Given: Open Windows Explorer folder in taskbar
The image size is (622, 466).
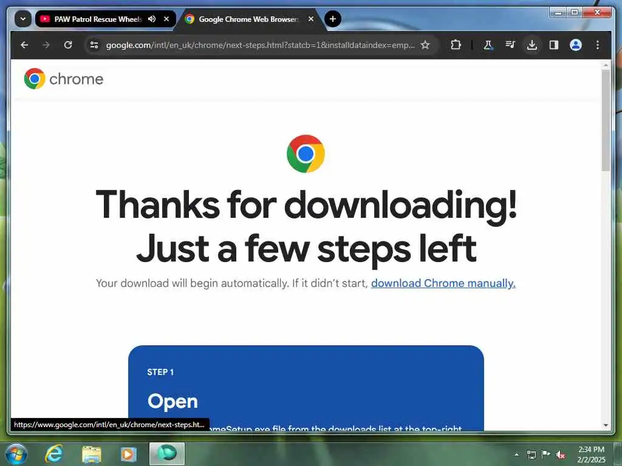Looking at the screenshot, I should pyautogui.click(x=91, y=454).
